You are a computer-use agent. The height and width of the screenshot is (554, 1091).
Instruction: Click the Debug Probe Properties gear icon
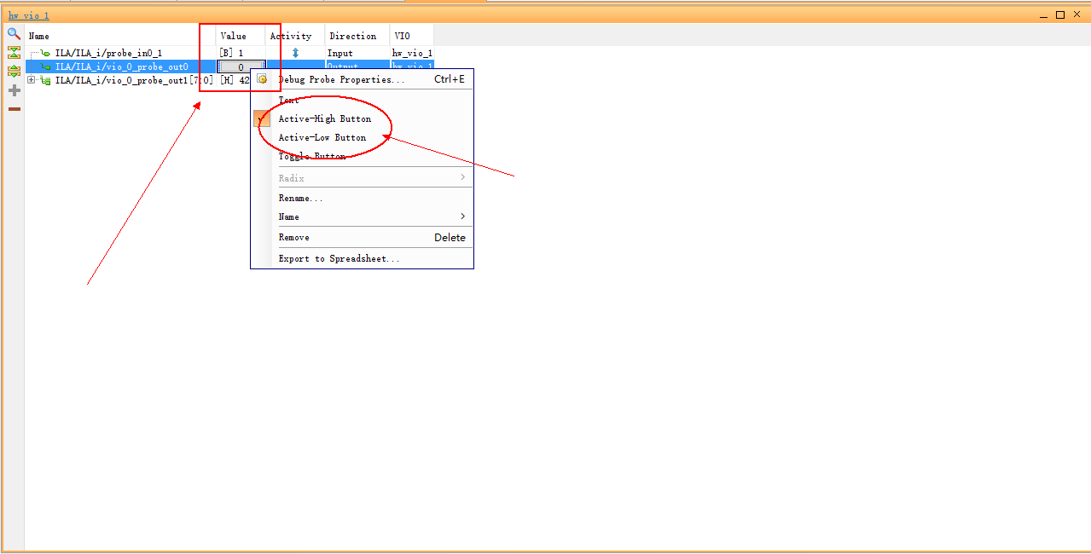pos(263,79)
